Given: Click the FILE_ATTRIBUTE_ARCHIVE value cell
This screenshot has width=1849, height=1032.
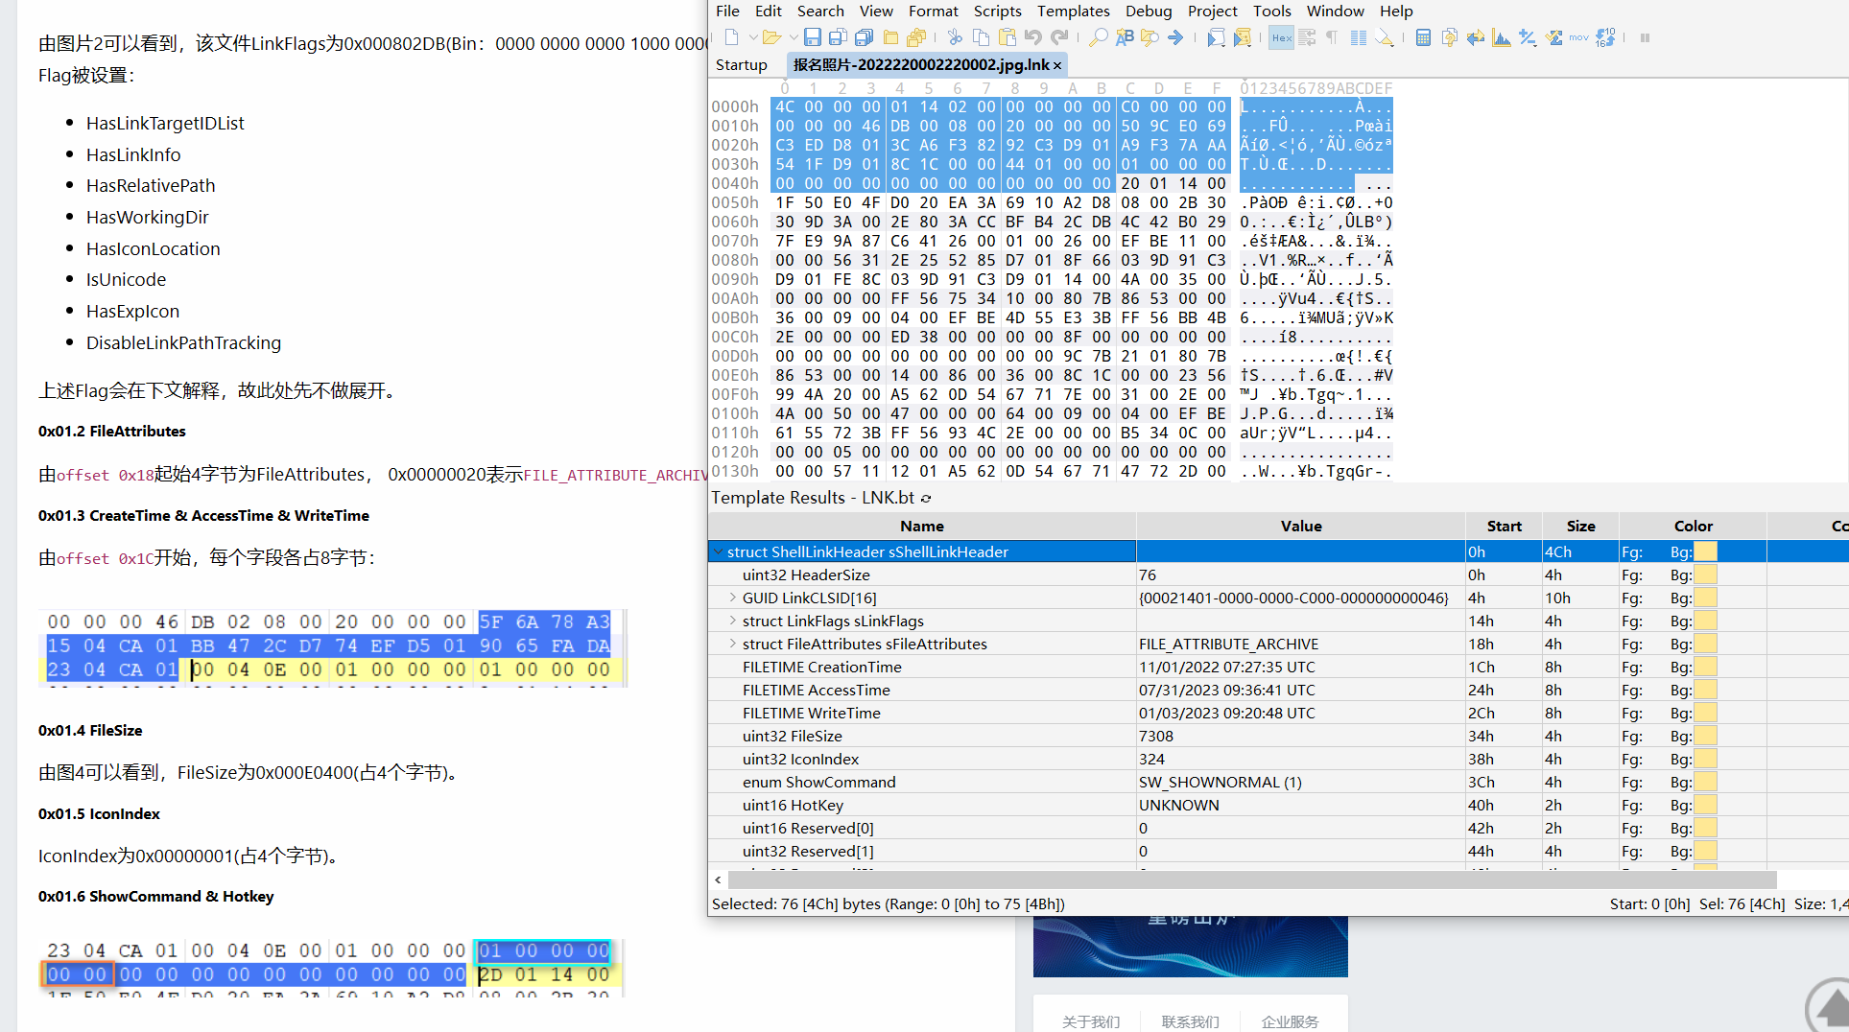Looking at the screenshot, I should pyautogui.click(x=1300, y=644).
